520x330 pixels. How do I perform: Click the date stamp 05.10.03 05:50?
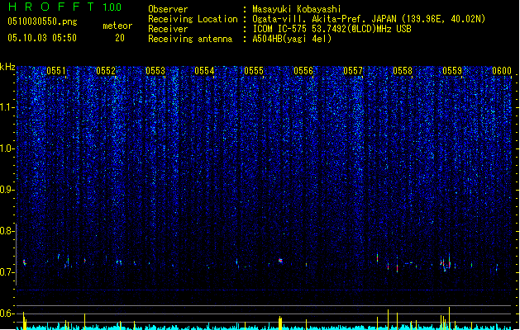click(42, 38)
